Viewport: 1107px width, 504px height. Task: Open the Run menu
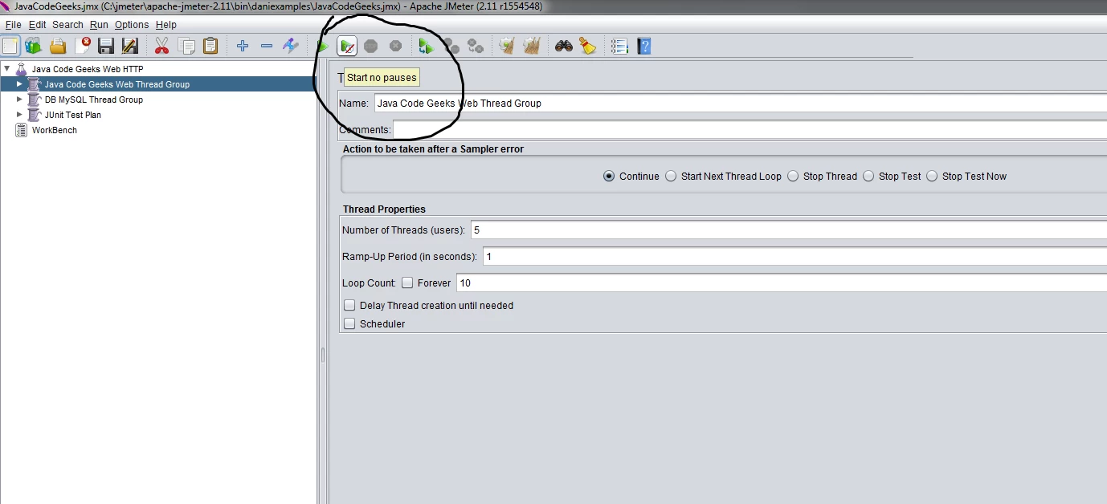[x=99, y=25]
